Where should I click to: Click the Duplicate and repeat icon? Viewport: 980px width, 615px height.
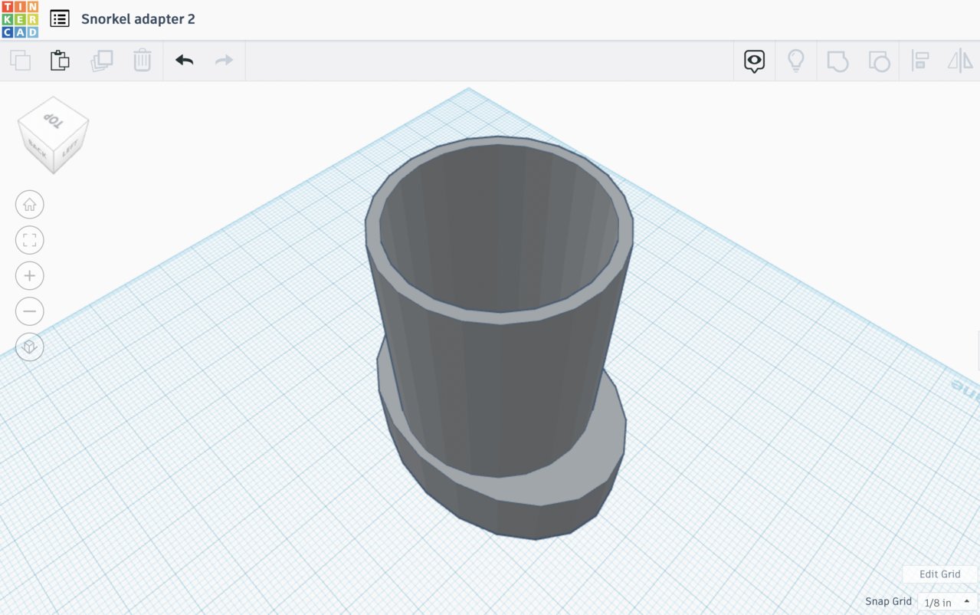(x=101, y=61)
